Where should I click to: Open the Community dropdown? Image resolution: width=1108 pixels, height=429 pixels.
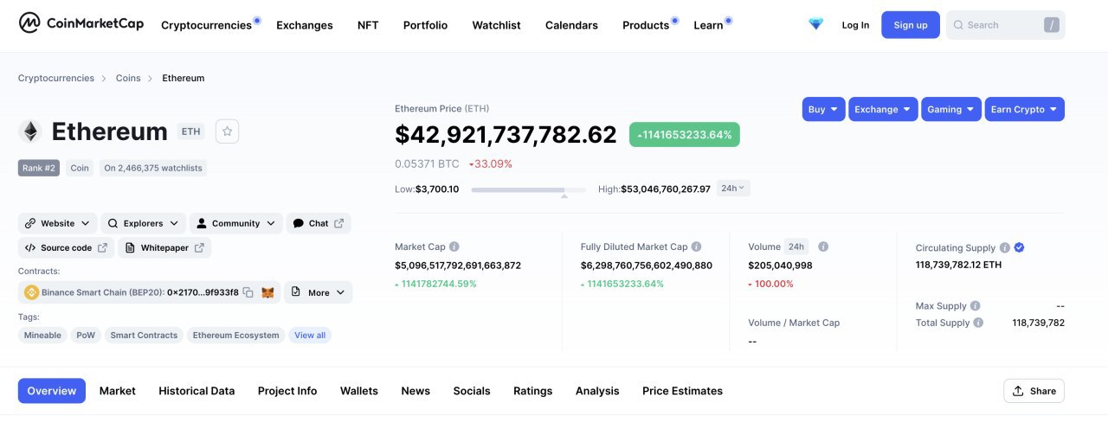235,223
